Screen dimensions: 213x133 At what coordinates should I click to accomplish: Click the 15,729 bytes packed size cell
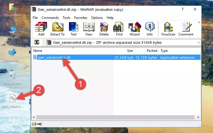pyautogui.click(x=146, y=57)
